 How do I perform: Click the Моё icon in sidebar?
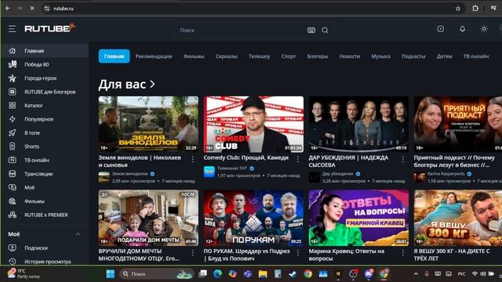click(x=13, y=187)
